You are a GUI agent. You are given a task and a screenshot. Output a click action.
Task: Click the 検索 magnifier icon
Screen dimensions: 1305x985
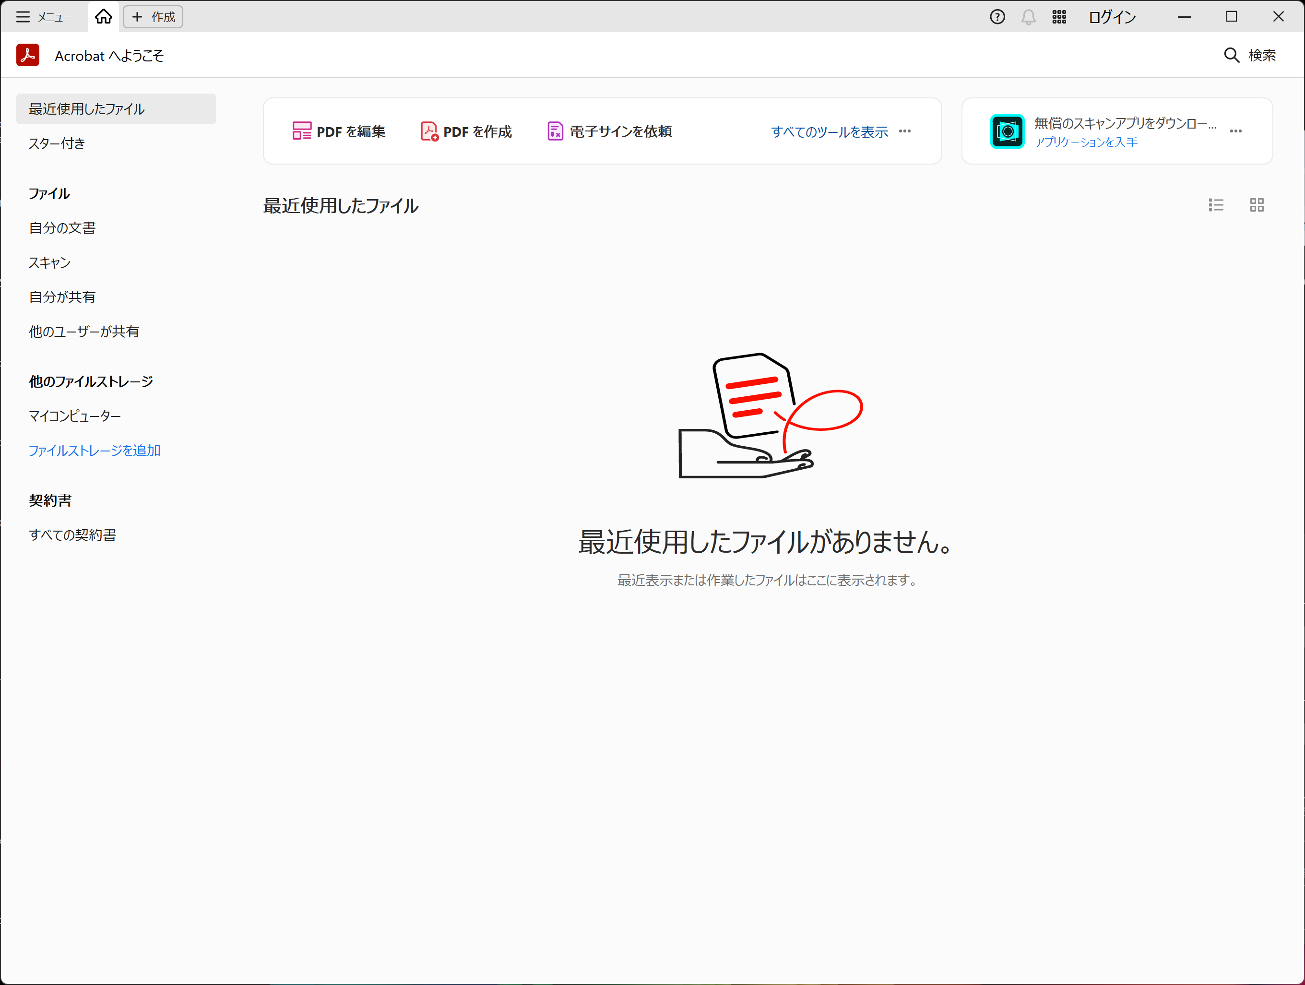1231,56
